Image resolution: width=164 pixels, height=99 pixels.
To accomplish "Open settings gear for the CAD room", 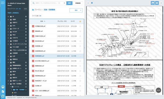I will pyautogui.click(x=26, y=26).
